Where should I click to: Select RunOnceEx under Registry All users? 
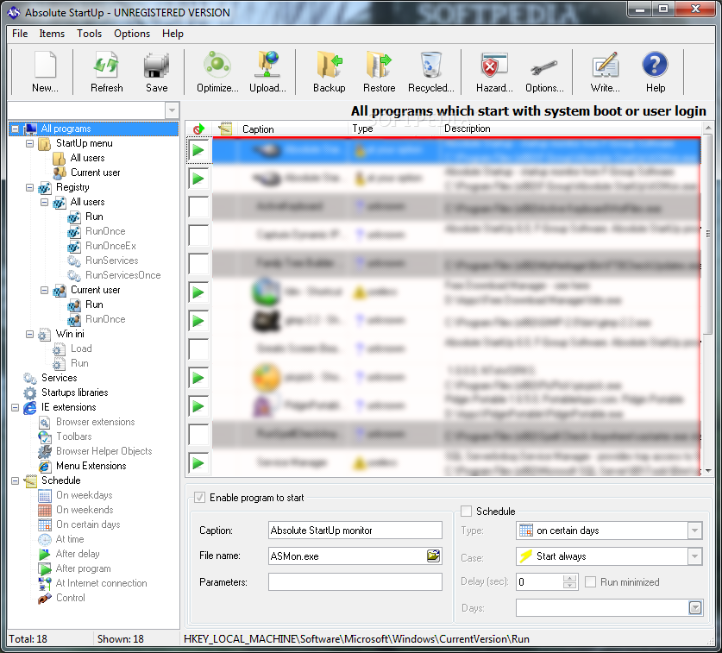(x=111, y=246)
